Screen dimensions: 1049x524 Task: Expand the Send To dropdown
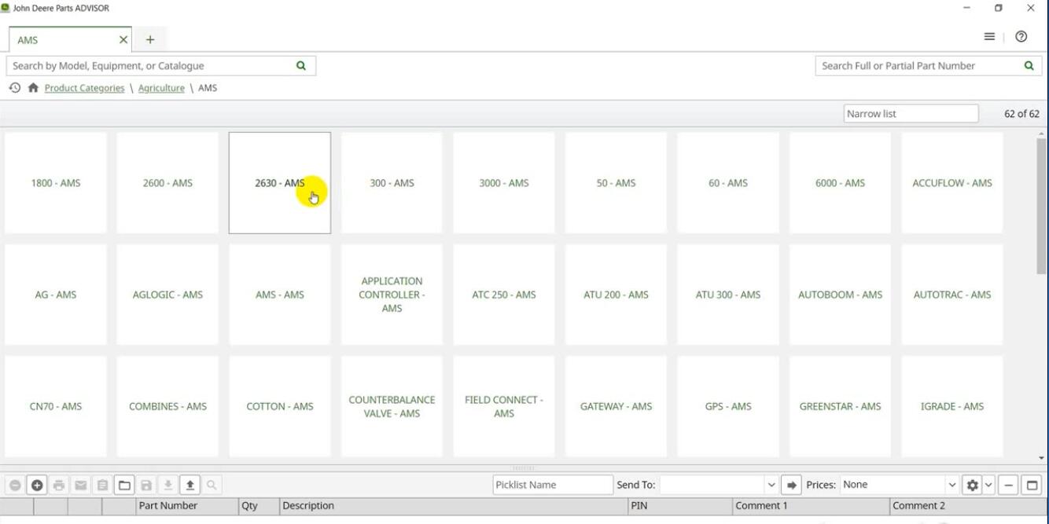coord(771,486)
